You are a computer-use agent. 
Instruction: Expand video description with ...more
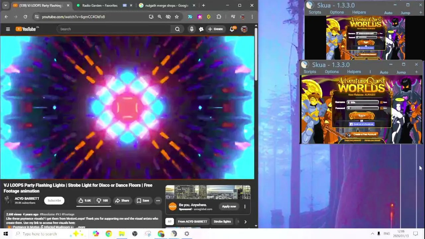click(x=81, y=227)
